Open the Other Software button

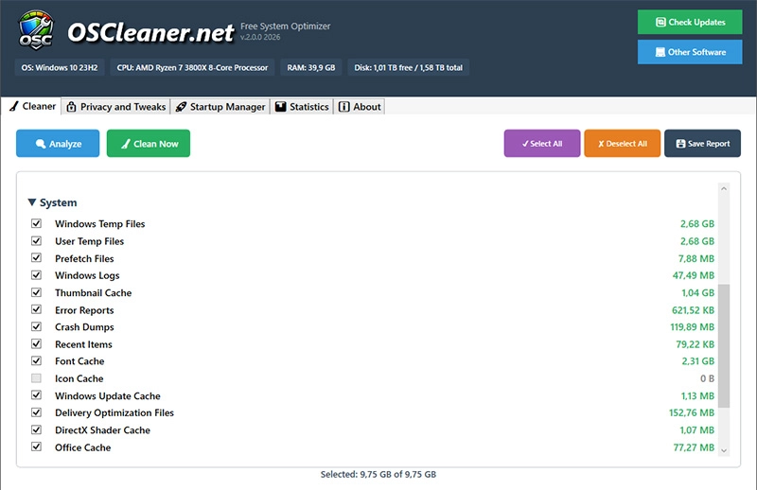tap(690, 52)
